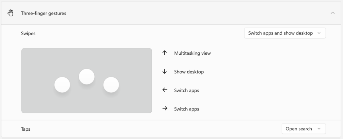This screenshot has height=139, width=343.
Task: Click the middle finger dot on touchpad preview
Action: point(87,77)
